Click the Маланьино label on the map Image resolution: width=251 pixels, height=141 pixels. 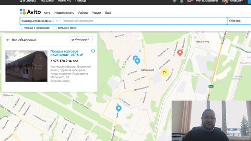(x=202, y=42)
